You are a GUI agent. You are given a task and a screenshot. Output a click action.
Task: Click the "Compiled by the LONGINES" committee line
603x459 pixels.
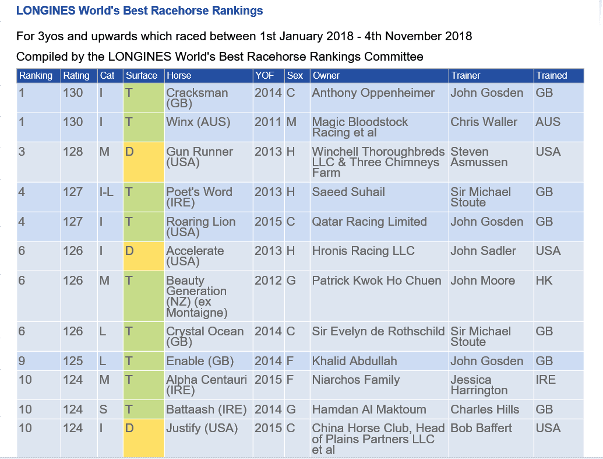coord(220,57)
